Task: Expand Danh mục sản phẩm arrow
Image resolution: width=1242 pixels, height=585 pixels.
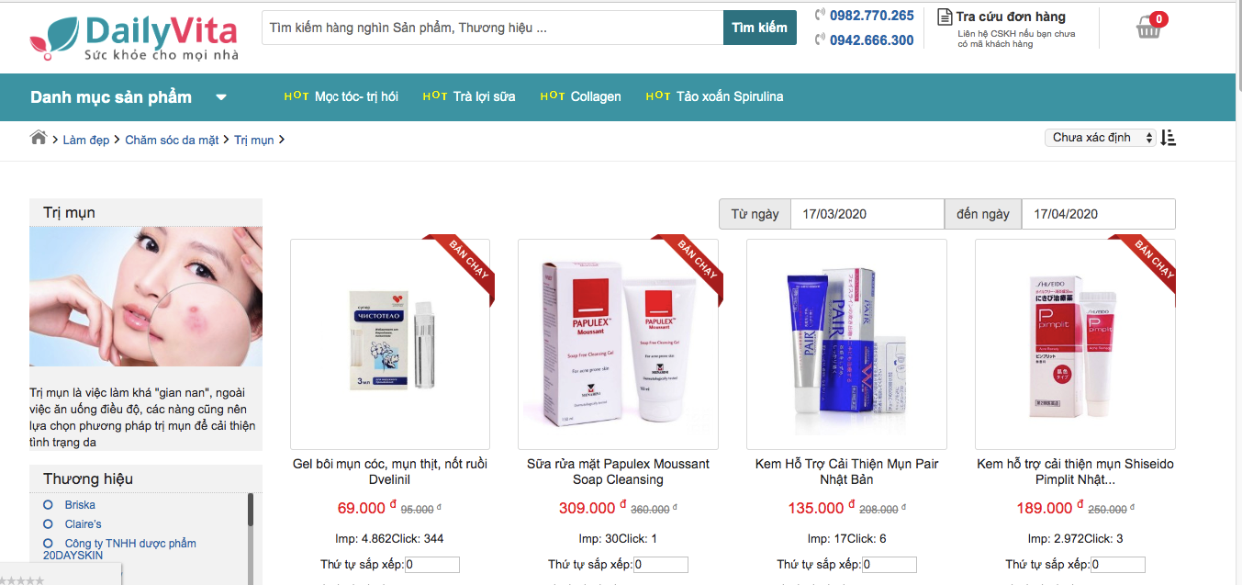Action: pyautogui.click(x=221, y=97)
